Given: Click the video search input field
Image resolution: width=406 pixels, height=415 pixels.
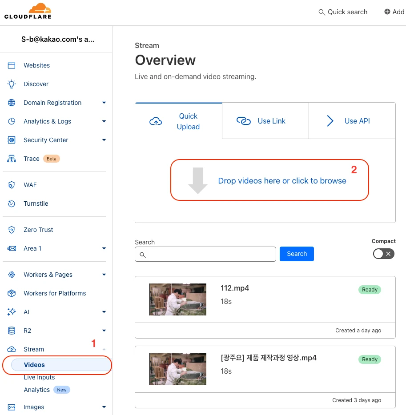Looking at the screenshot, I should pos(205,254).
